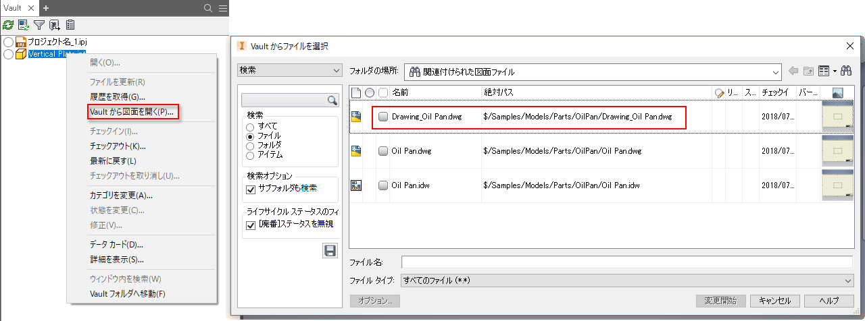Click the search magnifier icon in dialog search box

pos(332,100)
